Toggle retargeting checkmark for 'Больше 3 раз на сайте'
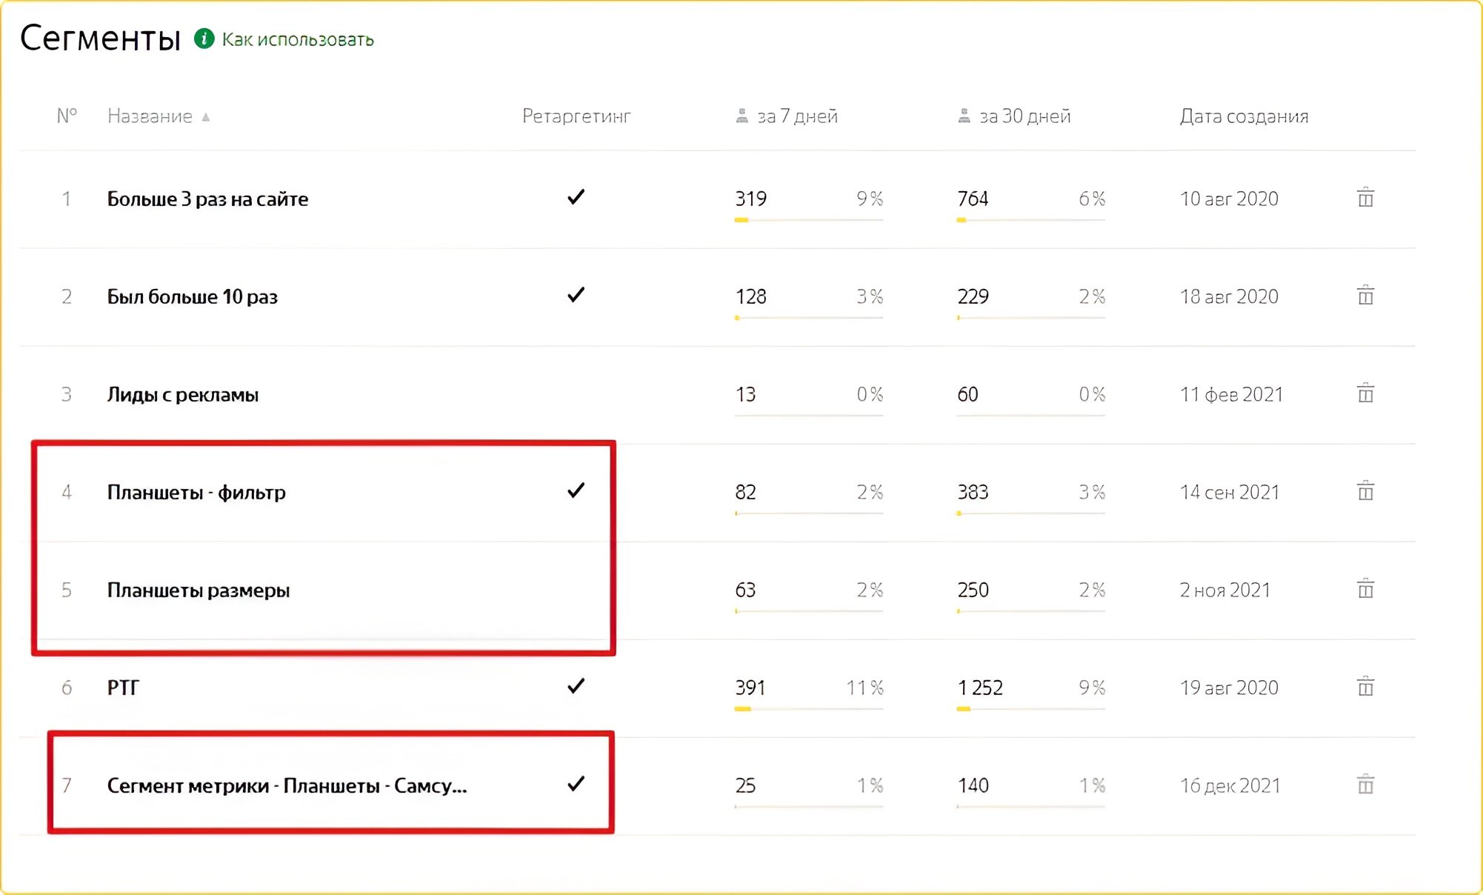The height and width of the screenshot is (895, 1483). point(576,197)
